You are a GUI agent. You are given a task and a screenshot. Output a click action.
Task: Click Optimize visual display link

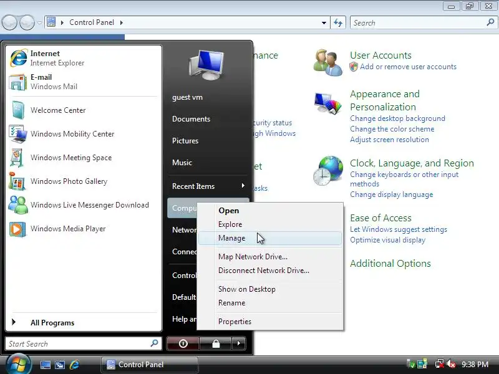[387, 240]
